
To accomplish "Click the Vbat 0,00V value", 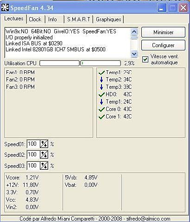I will [x=91, y=185].
